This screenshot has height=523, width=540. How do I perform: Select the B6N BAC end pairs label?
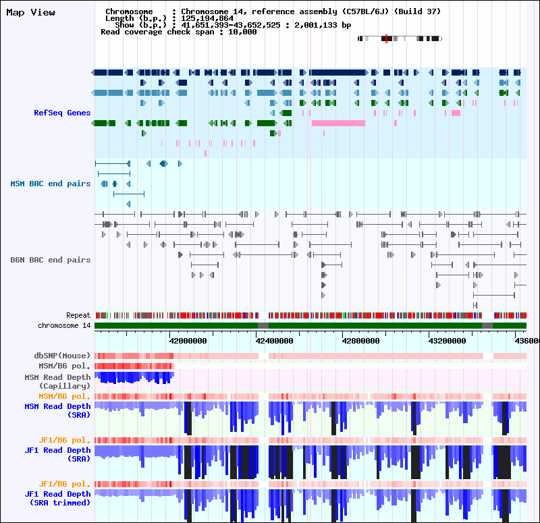click(x=50, y=260)
